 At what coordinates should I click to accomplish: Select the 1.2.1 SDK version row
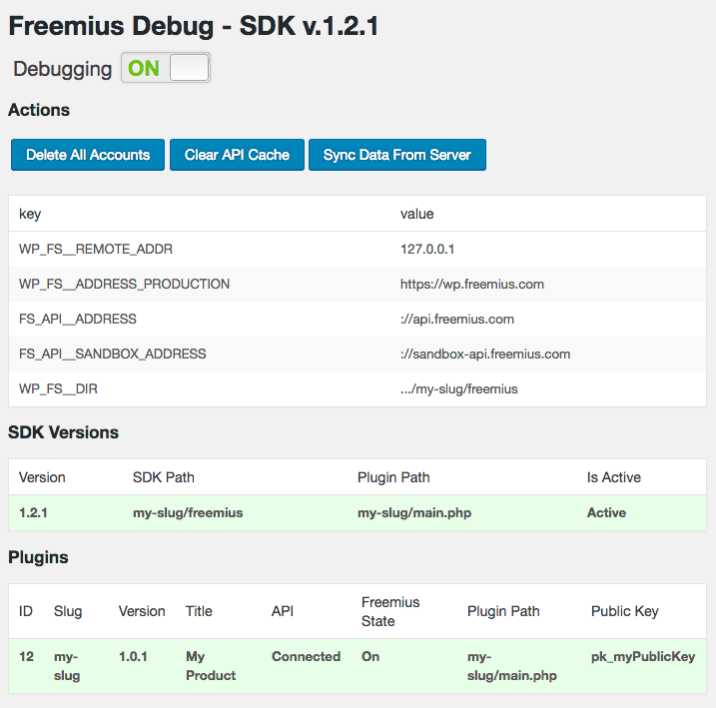click(x=358, y=512)
